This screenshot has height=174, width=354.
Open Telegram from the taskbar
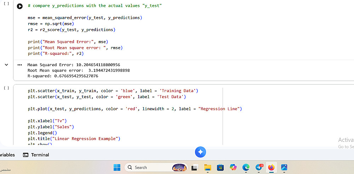(x=259, y=167)
